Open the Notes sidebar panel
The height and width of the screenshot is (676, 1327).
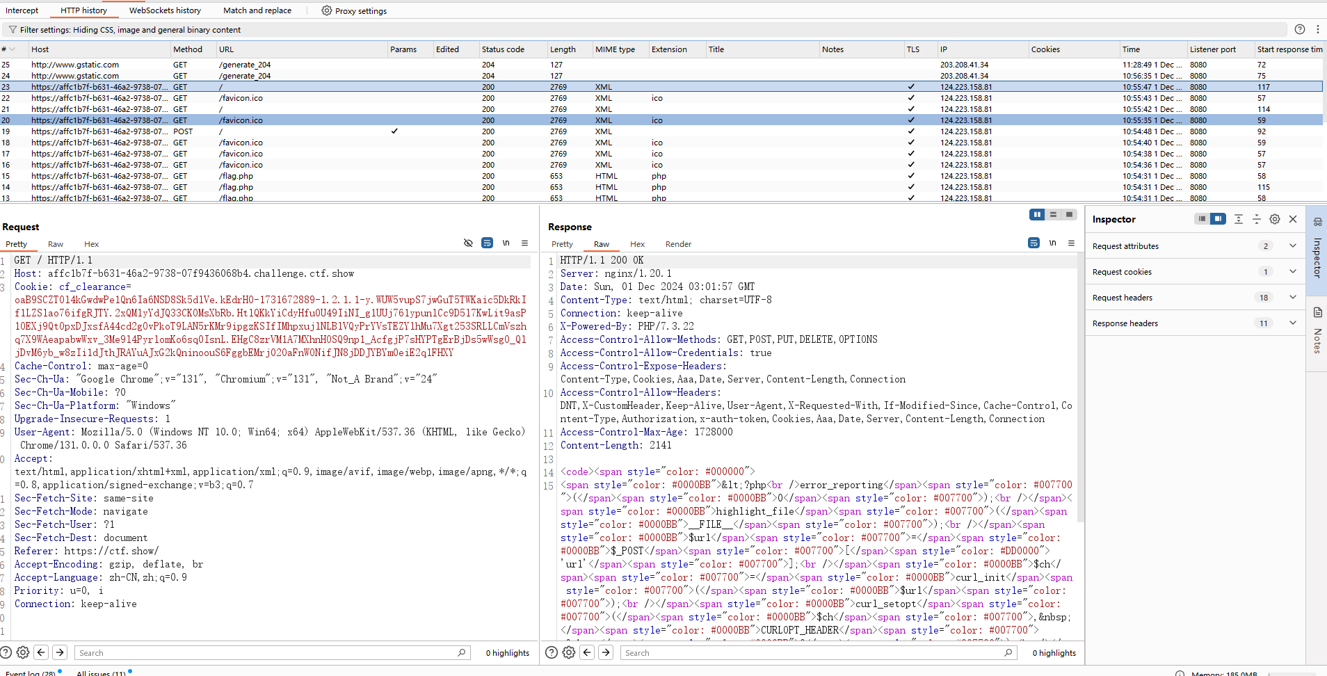(x=1317, y=332)
